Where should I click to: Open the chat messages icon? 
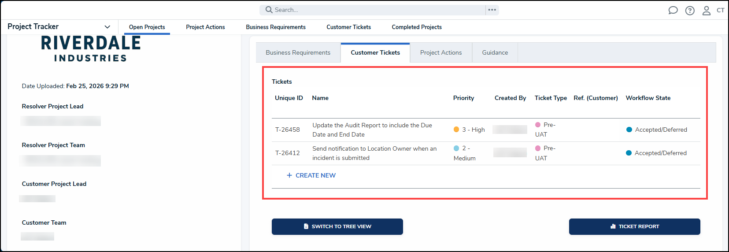point(673,10)
